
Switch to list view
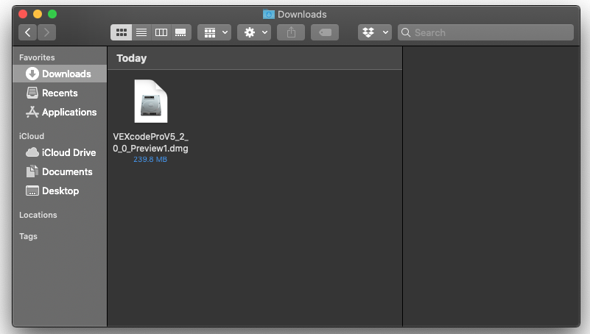pos(141,32)
